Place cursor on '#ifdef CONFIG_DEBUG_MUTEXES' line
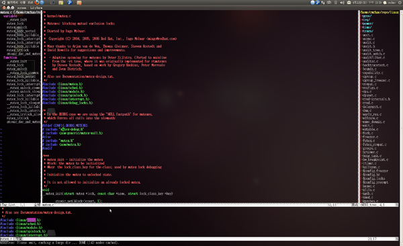The width and height of the screenshot is (403, 246). tap(65, 126)
